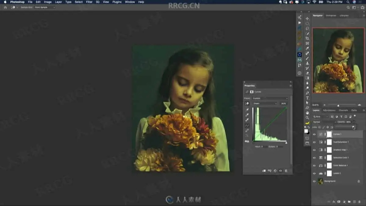
Task: Select the Eraser tool
Action: 307,73
